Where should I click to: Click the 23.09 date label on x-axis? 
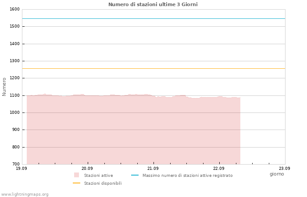285,168
